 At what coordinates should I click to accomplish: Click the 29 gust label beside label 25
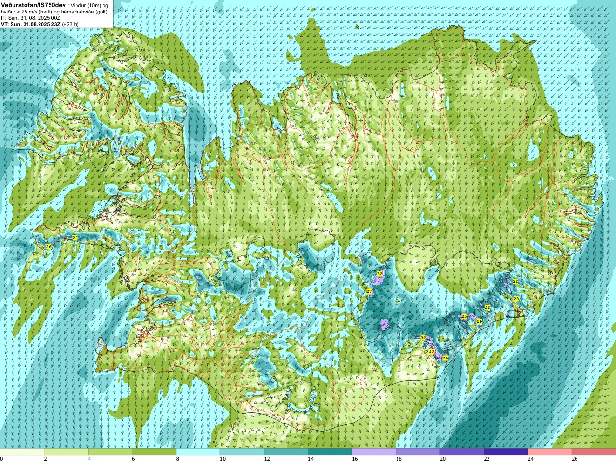click(x=479, y=321)
